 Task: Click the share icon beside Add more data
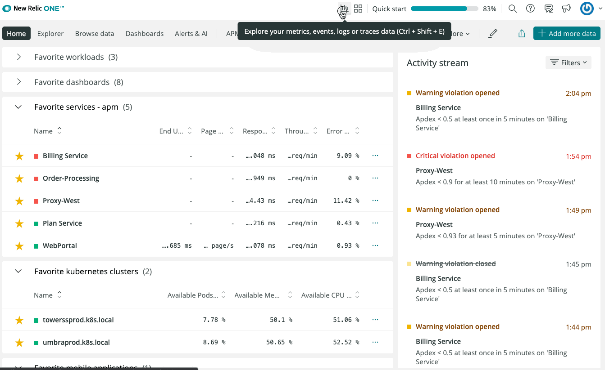pos(522,33)
